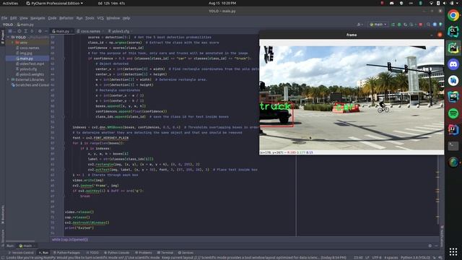This screenshot has height=260, width=462.
Task: Click the Select Opened File target icon
Action: point(19,31)
